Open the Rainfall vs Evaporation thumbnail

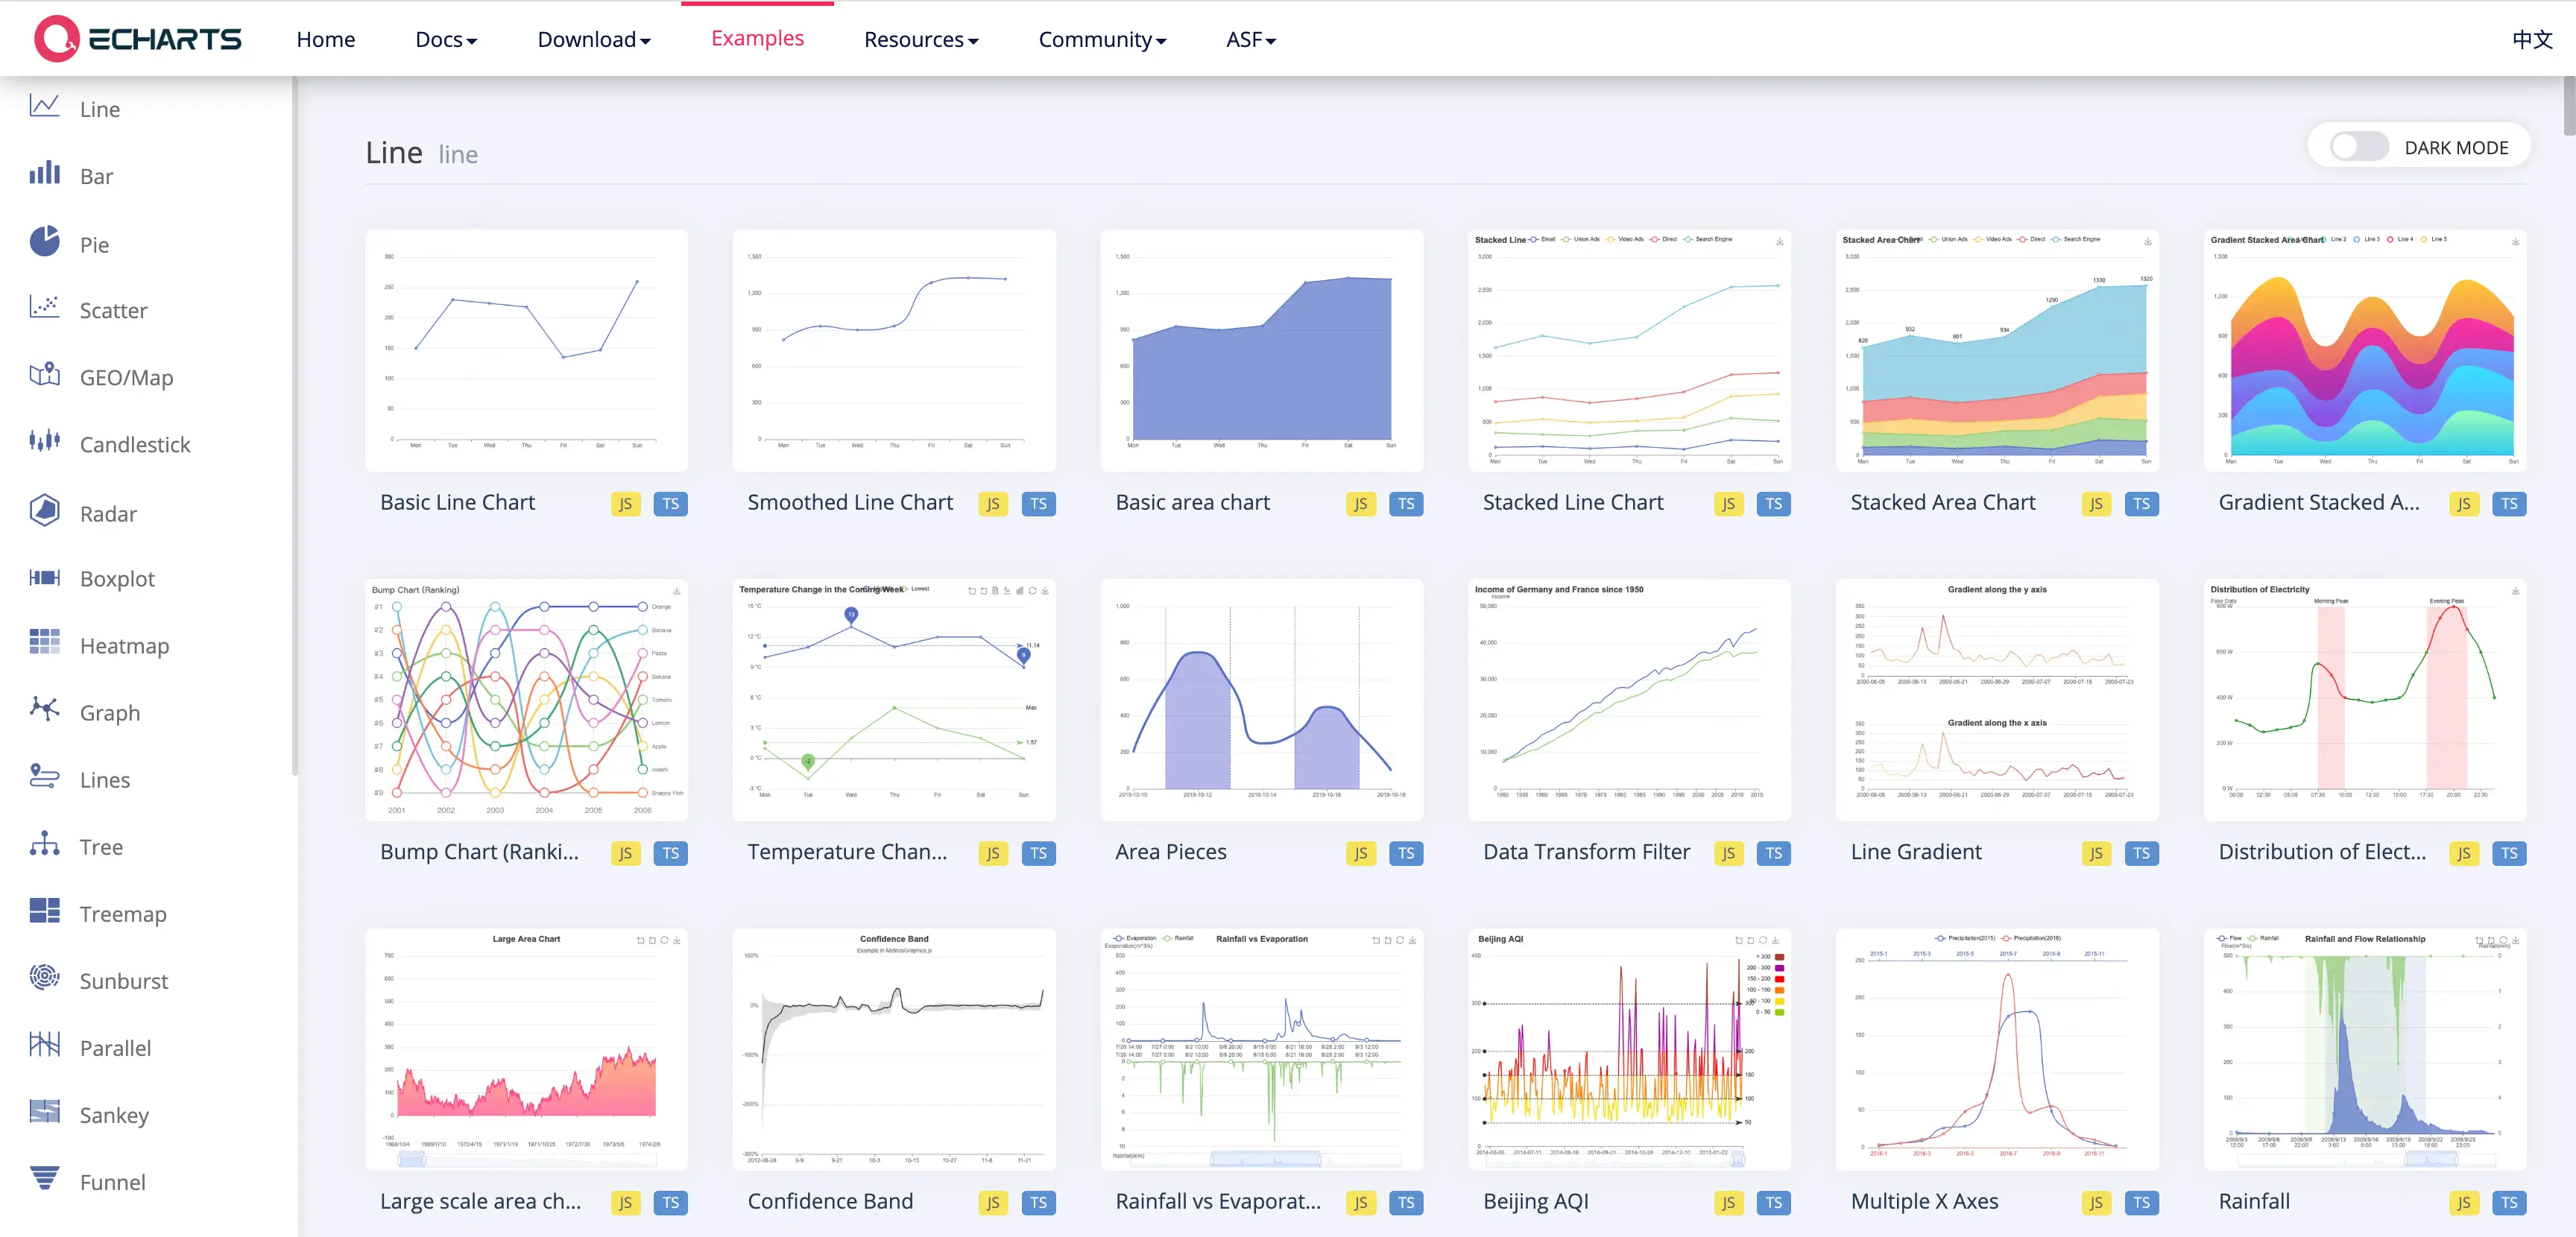[x=1261, y=1049]
